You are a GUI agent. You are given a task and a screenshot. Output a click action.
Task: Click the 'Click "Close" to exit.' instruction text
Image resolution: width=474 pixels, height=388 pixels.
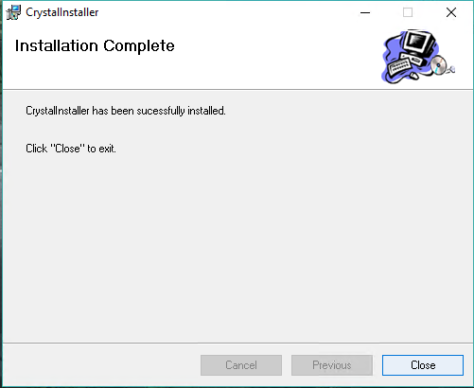[x=71, y=149]
